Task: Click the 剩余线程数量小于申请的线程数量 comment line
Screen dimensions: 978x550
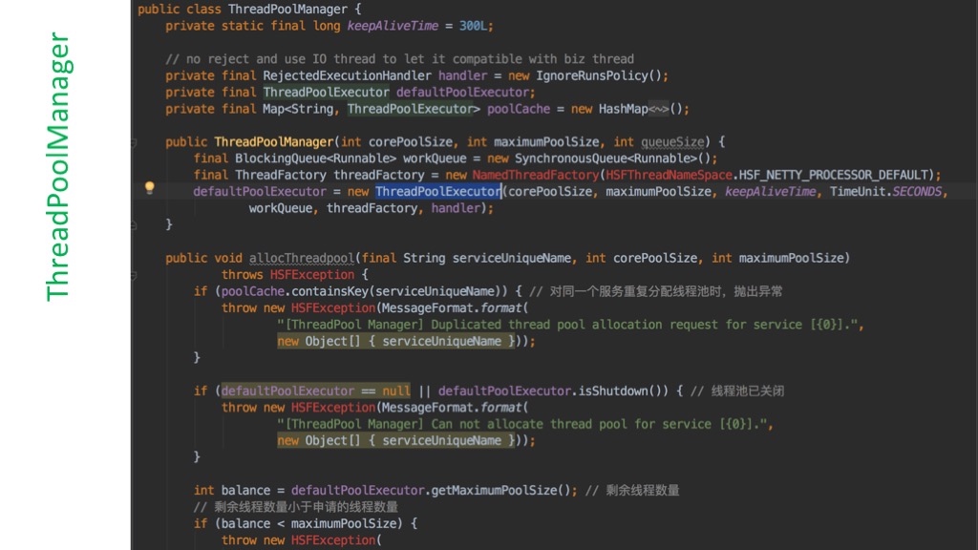Action: tap(296, 507)
